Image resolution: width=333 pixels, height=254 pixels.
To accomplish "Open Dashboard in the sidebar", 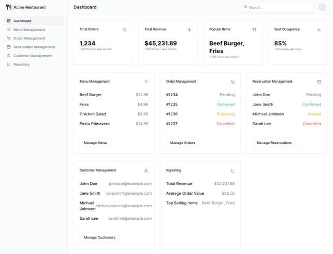I will point(34,21).
